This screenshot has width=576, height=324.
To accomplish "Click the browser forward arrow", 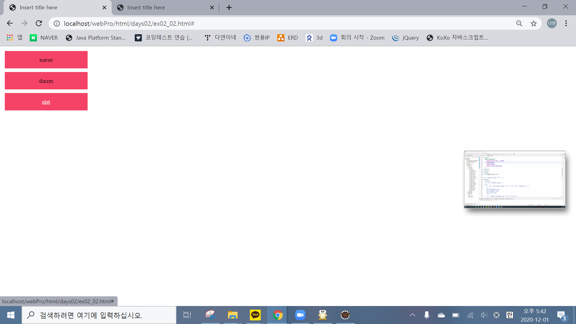I will [x=24, y=23].
